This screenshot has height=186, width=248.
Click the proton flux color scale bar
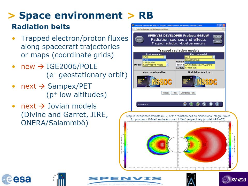[x=125, y=145]
